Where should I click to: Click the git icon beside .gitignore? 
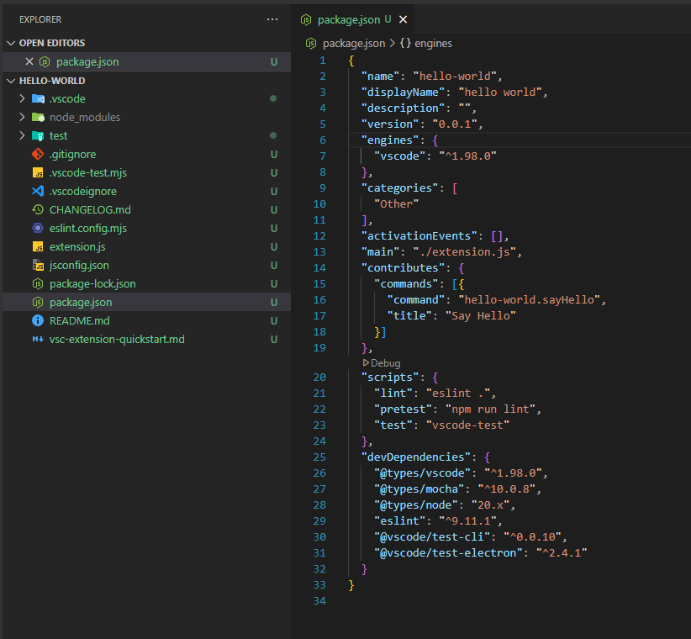point(38,154)
